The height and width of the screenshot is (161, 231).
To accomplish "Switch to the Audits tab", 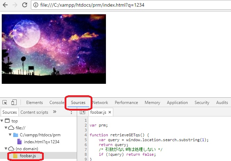I will tap(222, 103).
